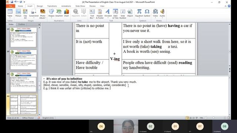Switch to the Home ribbon tab
This screenshot has width=237, height=133.
coord(20,6)
